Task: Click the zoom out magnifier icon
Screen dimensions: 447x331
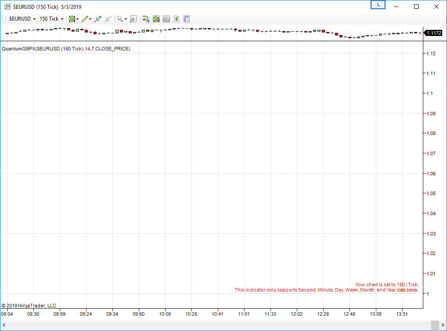Action: 108,19
